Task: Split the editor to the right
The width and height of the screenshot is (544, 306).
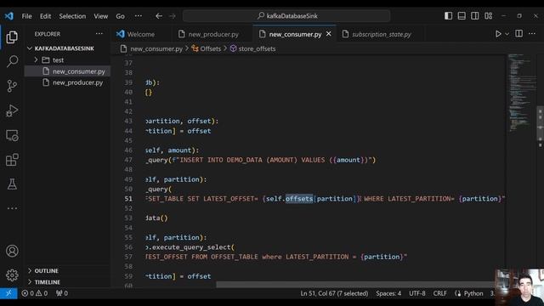Action: pyautogui.click(x=519, y=34)
